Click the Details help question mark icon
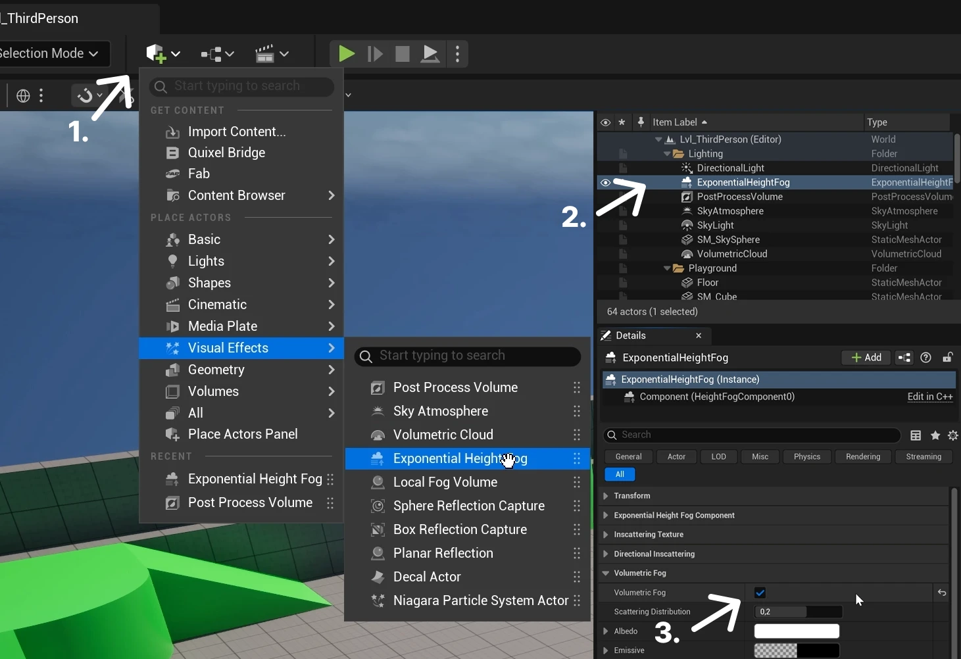The width and height of the screenshot is (961, 659). (926, 358)
